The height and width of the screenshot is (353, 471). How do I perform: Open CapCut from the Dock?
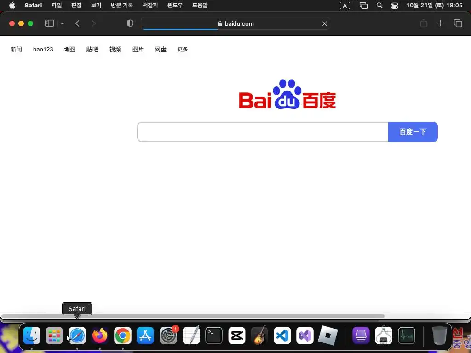[237, 335]
